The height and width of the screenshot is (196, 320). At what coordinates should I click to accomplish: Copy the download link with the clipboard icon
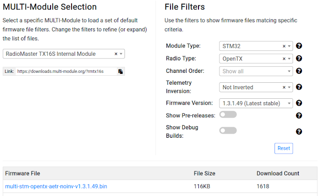pos(120,71)
